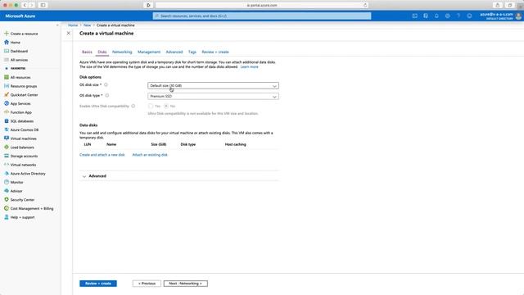The height and width of the screenshot is (295, 524).
Task: Click Next : Networking button
Action: 186,284
